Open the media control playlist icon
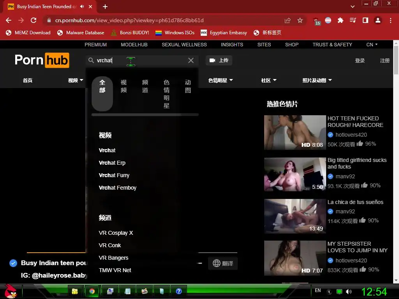Image resolution: width=399 pixels, height=299 pixels. point(353,20)
